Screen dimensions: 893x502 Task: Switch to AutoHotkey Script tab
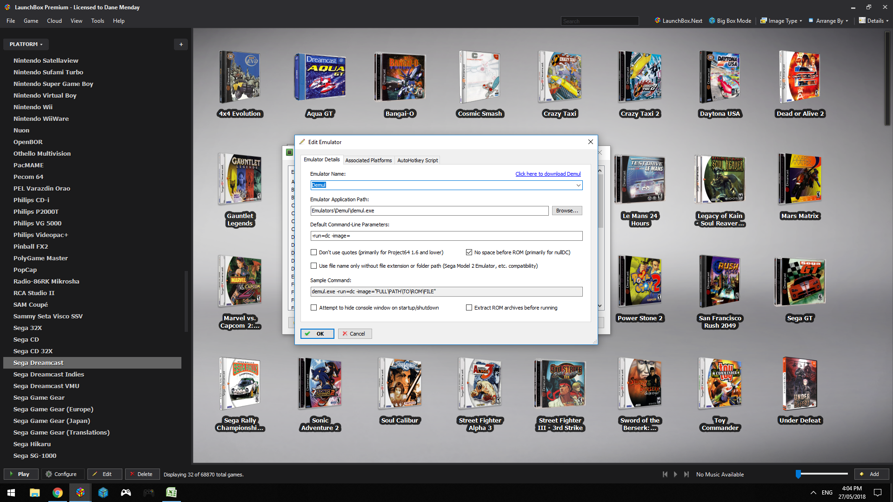(x=417, y=160)
